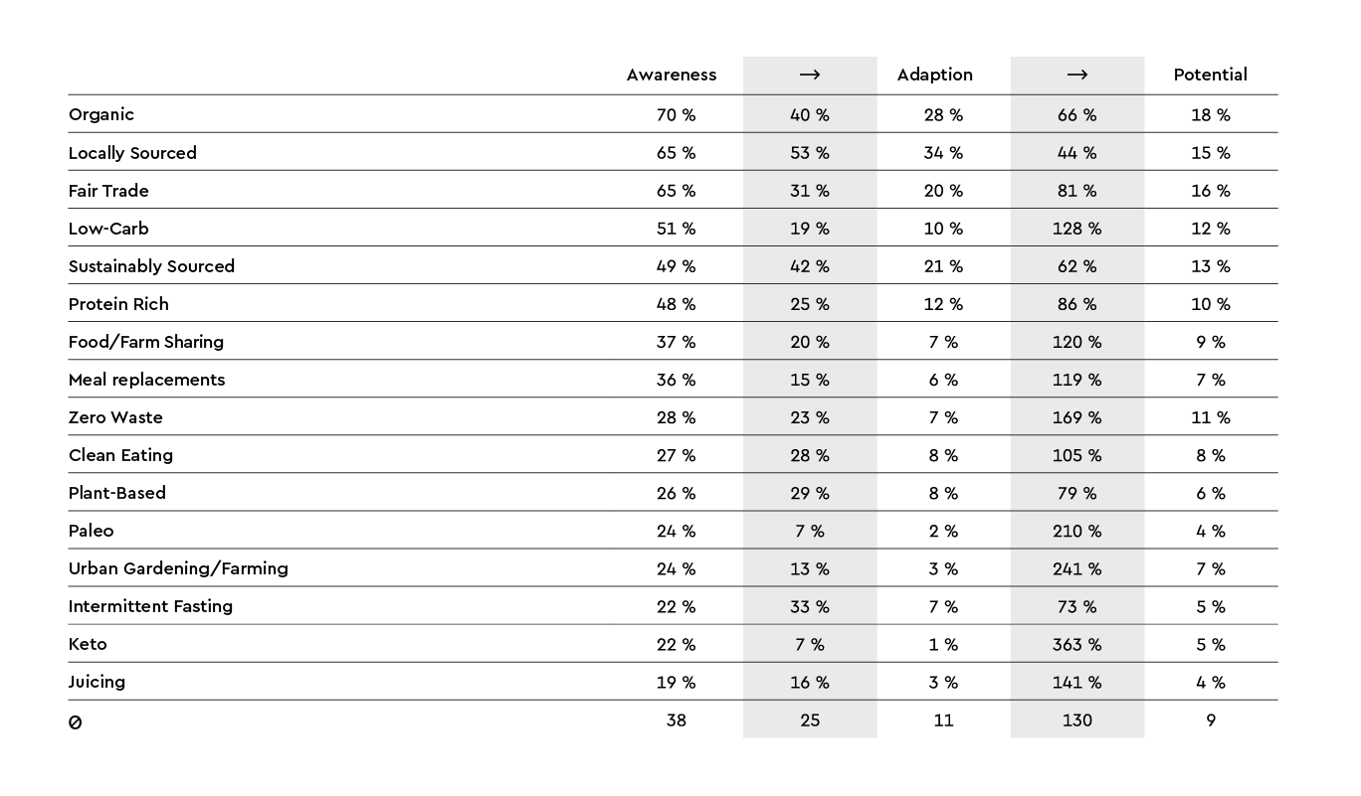The width and height of the screenshot is (1361, 796).
Task: Select the Meal replacements label
Action: tap(147, 380)
